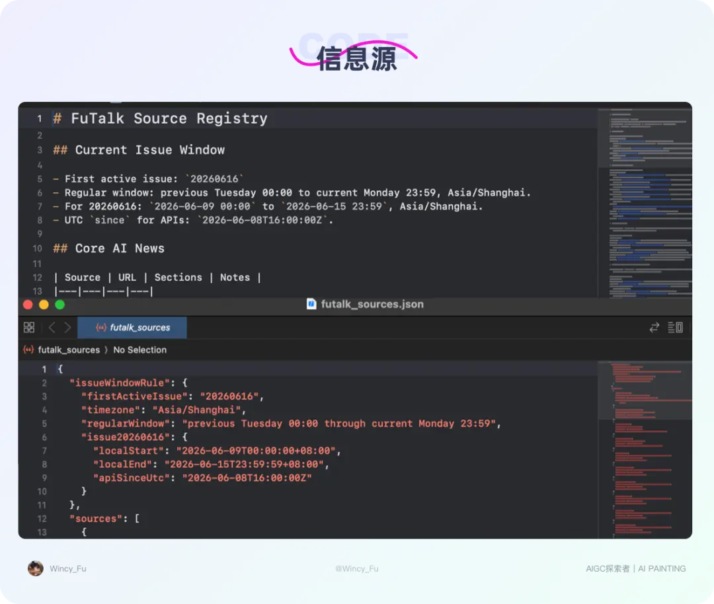Open the No Selection breadcrumb dropdown
This screenshot has height=604, width=714.
coord(139,350)
